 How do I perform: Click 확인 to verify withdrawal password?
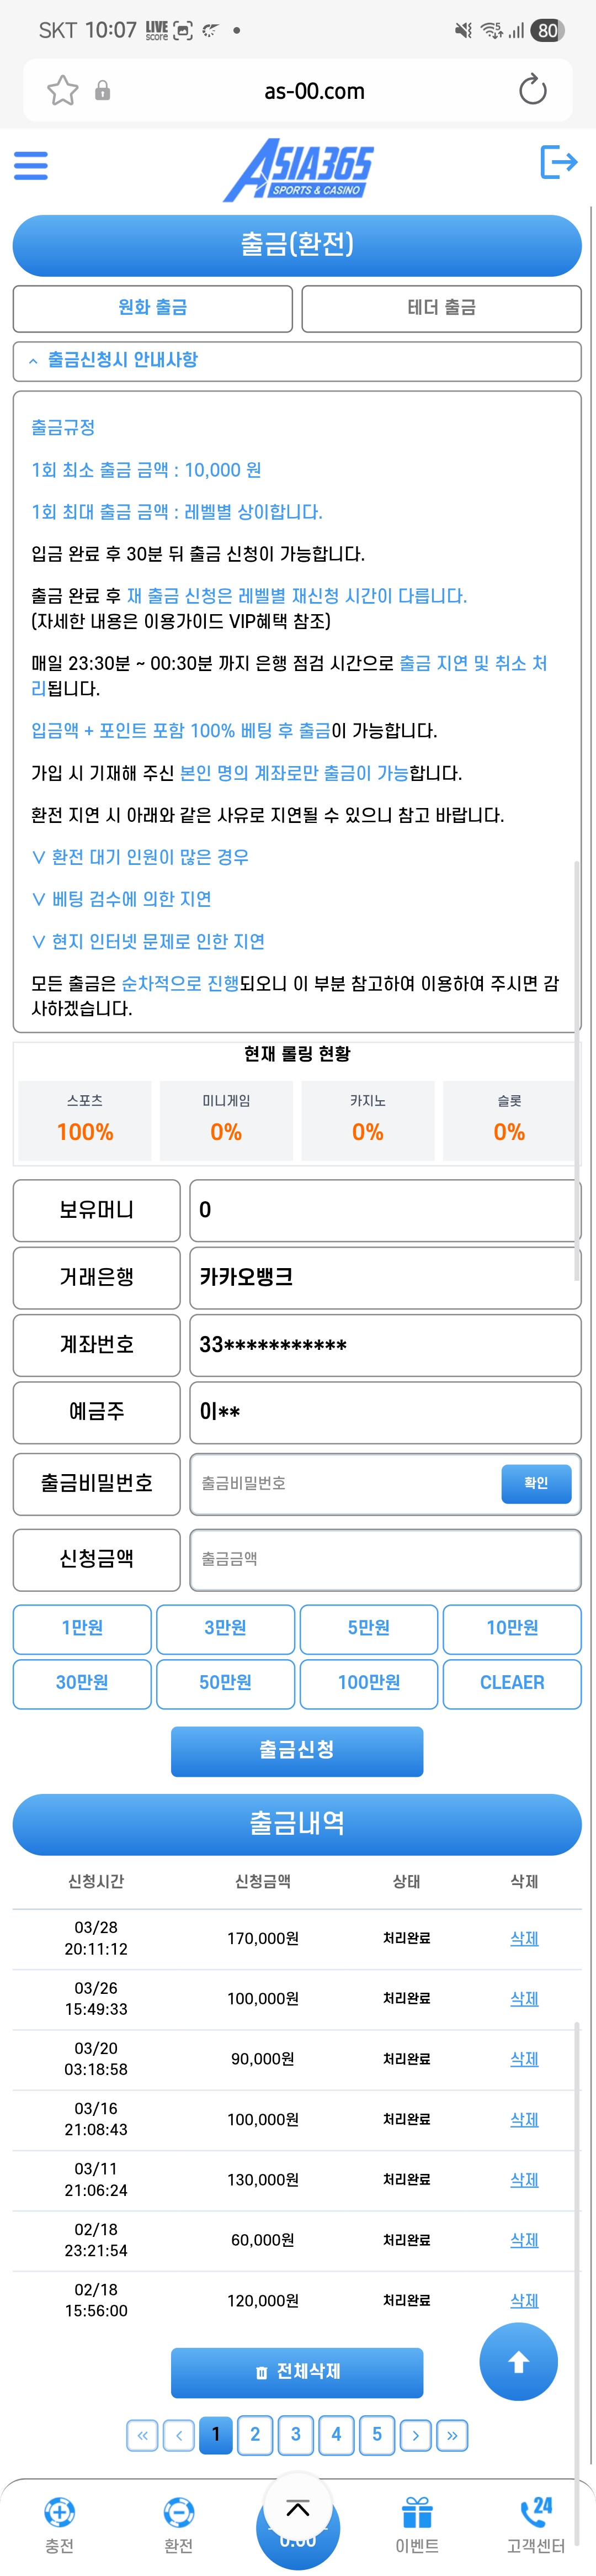click(x=536, y=1484)
